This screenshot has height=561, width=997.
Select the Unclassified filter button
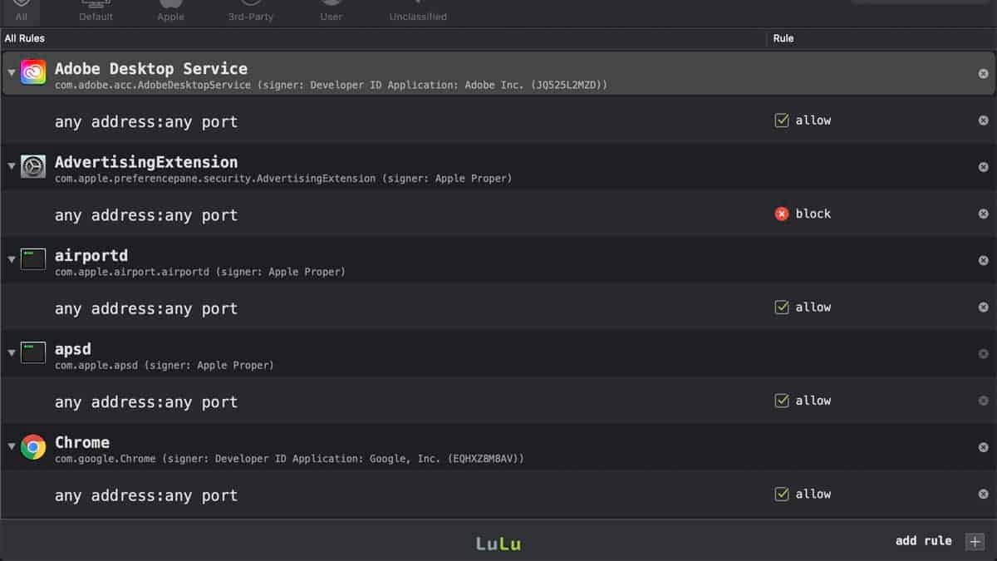(417, 10)
